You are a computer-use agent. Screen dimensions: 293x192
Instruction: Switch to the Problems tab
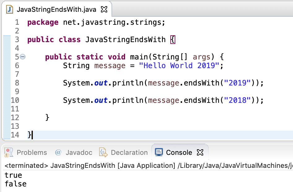(x=32, y=152)
